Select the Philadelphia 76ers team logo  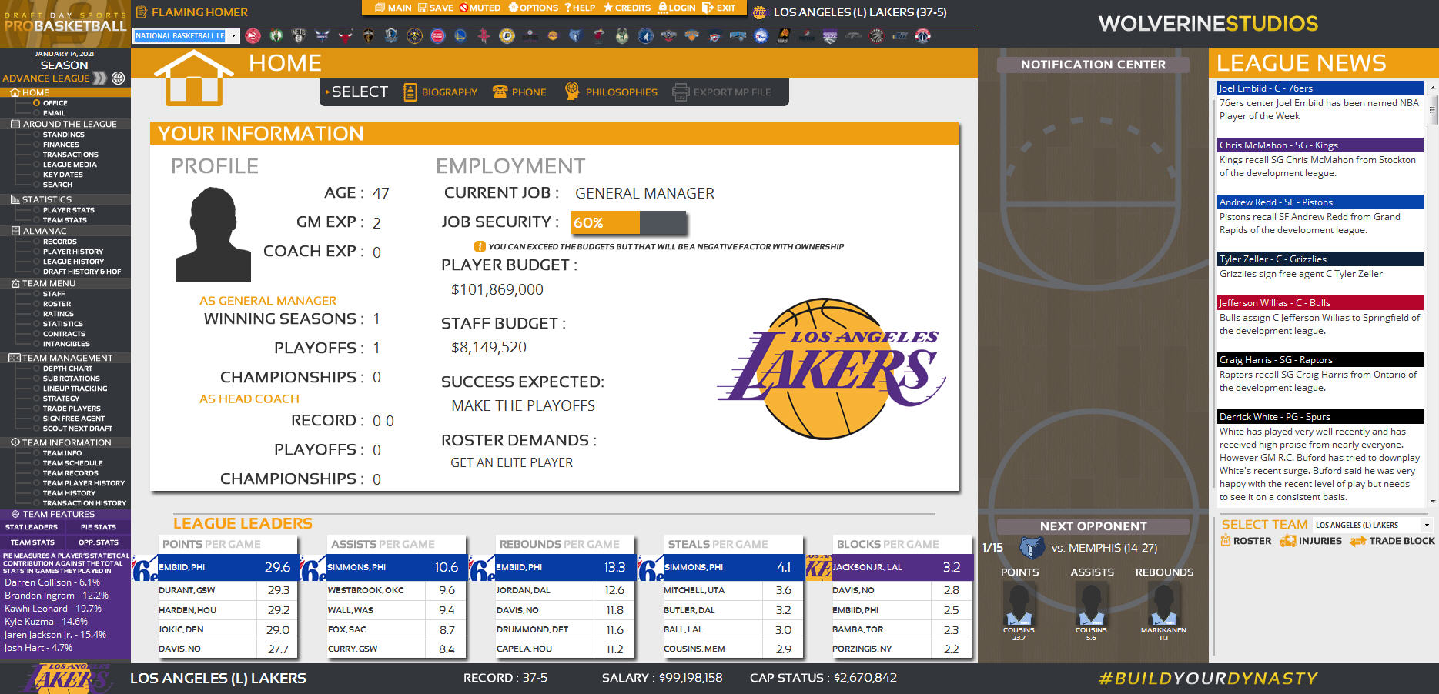pos(761,35)
